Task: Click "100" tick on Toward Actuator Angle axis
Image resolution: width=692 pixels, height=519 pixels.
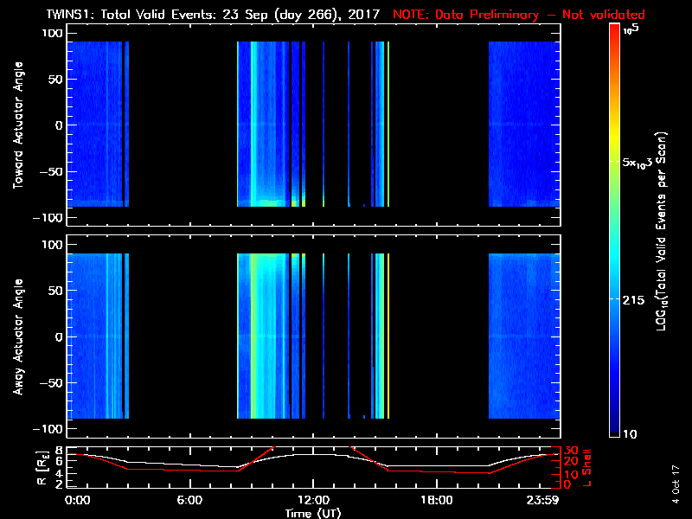Action: click(x=53, y=33)
